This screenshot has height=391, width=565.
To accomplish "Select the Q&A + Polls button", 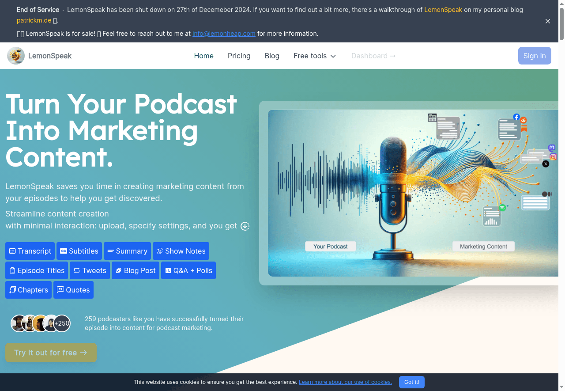I will pyautogui.click(x=188, y=270).
